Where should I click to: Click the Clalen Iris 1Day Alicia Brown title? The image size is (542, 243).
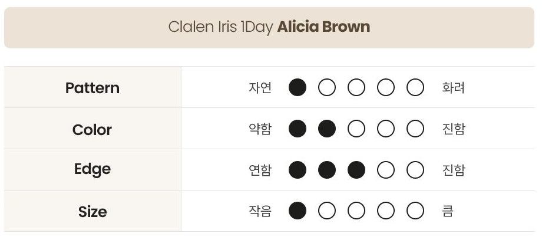coord(269,27)
